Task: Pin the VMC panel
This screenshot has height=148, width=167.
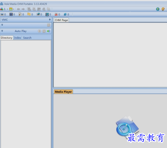Action: coord(50,20)
